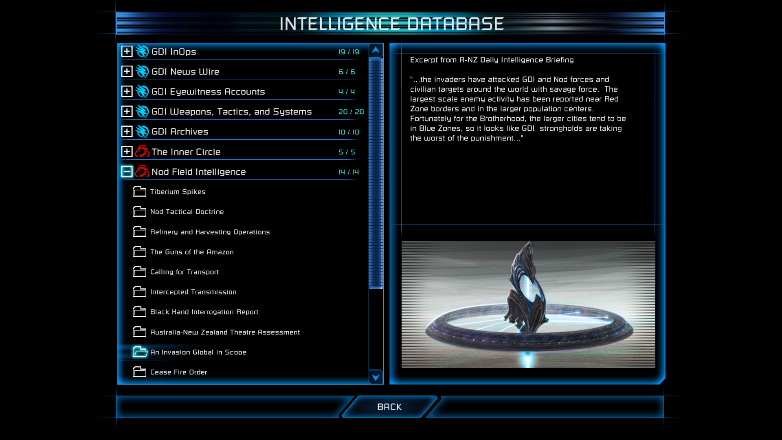Click open folder icon for An Invasion Global in Scope
The height and width of the screenshot is (440, 782).
[140, 352]
